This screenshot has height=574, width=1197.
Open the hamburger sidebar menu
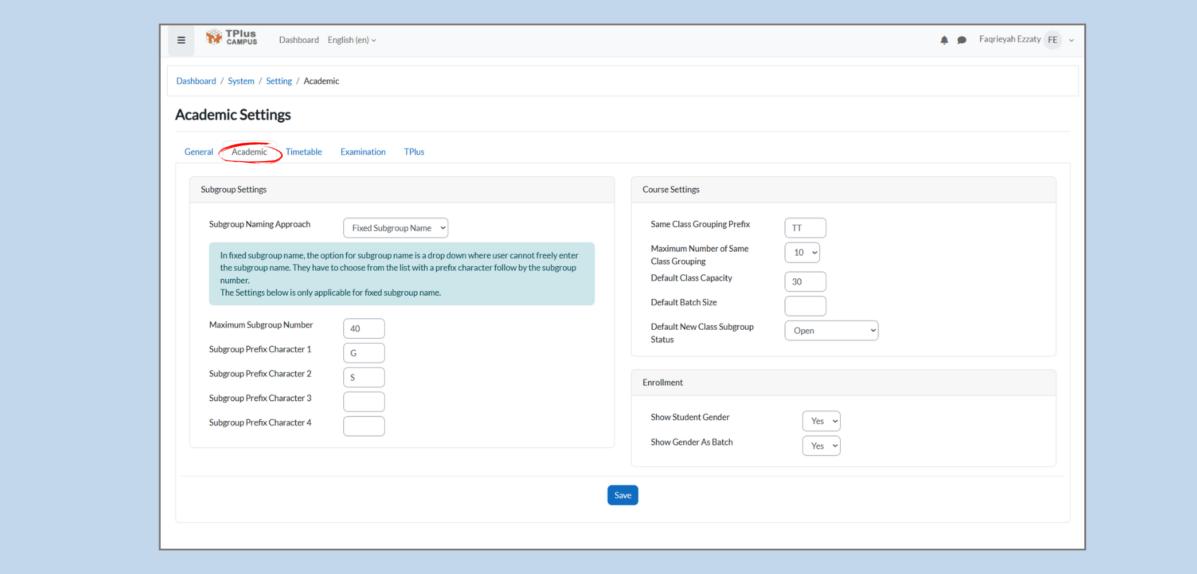tap(181, 40)
